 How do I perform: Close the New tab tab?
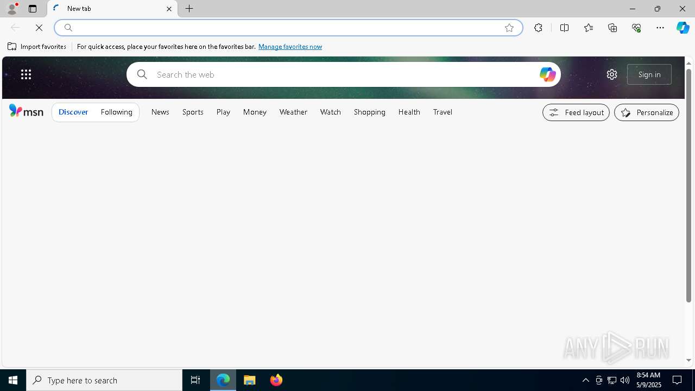click(x=169, y=9)
